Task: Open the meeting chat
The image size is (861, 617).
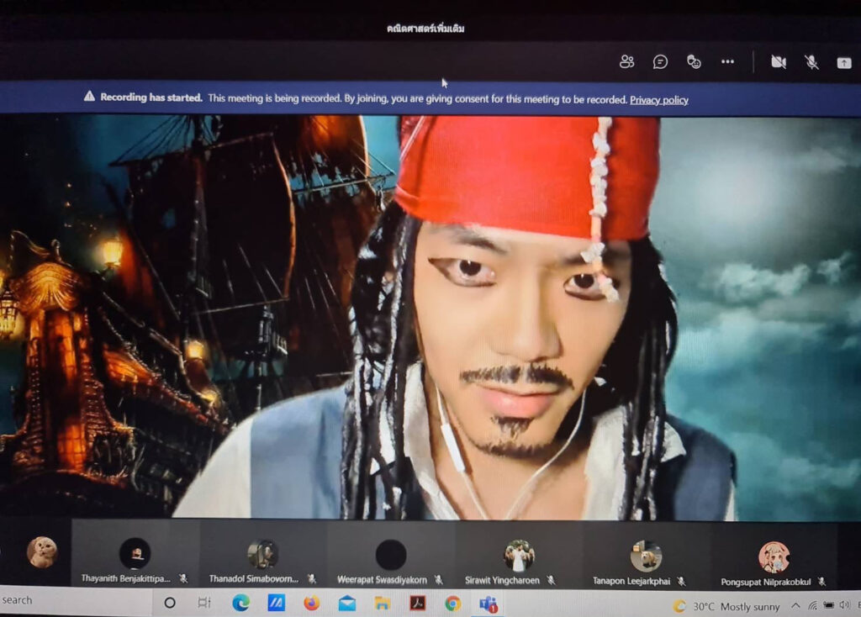Action: [660, 62]
